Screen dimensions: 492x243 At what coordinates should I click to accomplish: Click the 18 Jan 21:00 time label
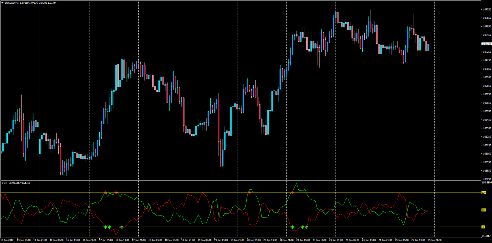pyautogui.click(x=188, y=240)
